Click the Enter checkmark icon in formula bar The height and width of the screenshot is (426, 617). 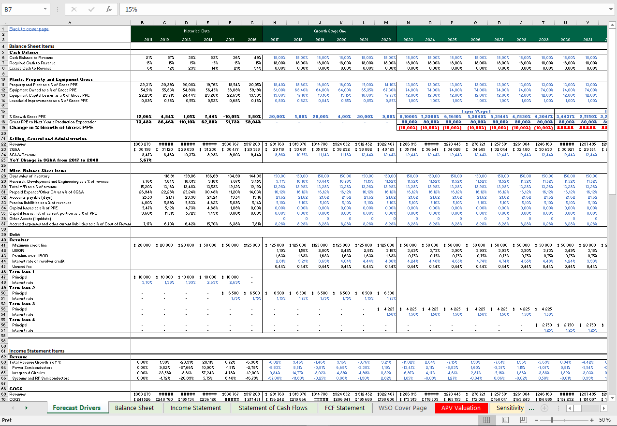[x=91, y=9]
